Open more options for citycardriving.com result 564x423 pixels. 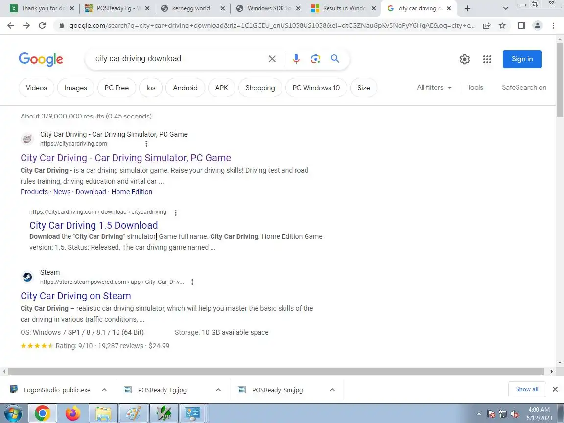(x=146, y=144)
